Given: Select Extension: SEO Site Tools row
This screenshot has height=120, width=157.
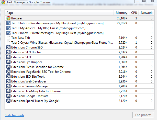Looking at the screenshot, I should click(x=80, y=77).
